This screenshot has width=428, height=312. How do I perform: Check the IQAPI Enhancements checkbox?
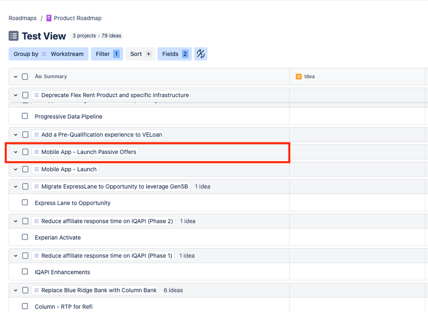pos(25,272)
